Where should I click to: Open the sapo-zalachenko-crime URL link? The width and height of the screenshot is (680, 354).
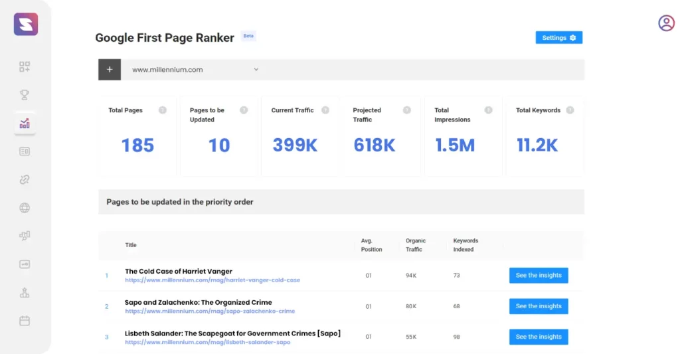[210, 311]
